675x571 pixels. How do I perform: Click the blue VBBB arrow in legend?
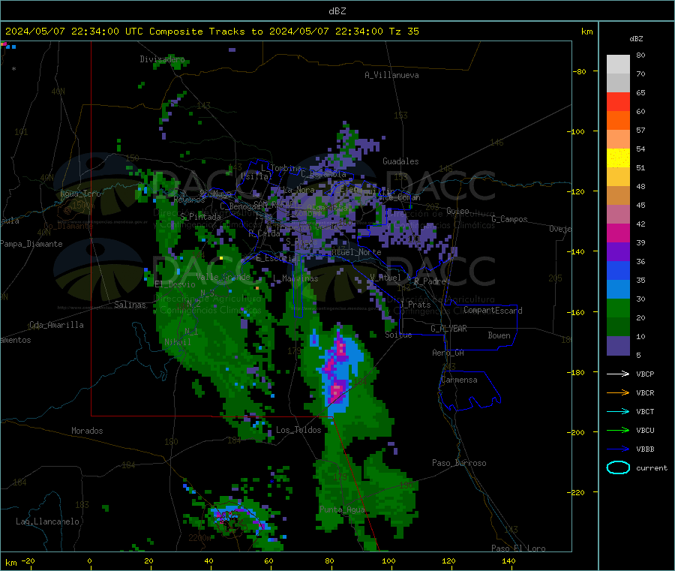pyautogui.click(x=618, y=449)
